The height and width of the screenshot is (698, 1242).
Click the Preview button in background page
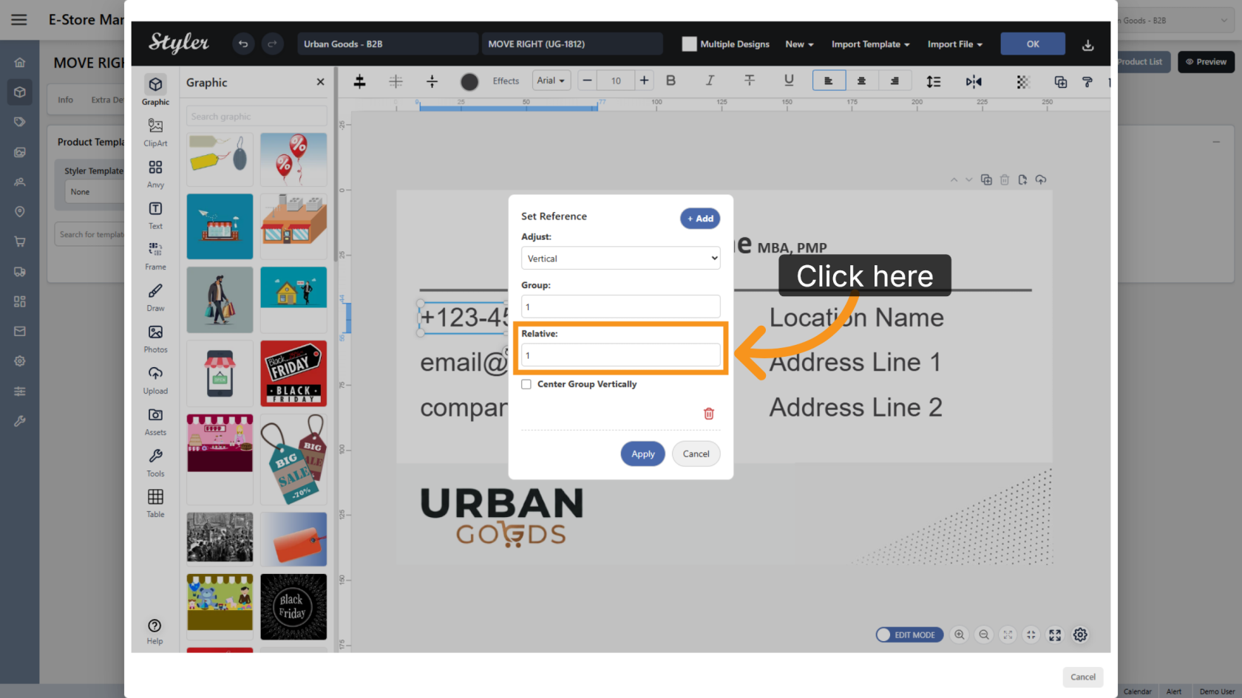tap(1206, 61)
